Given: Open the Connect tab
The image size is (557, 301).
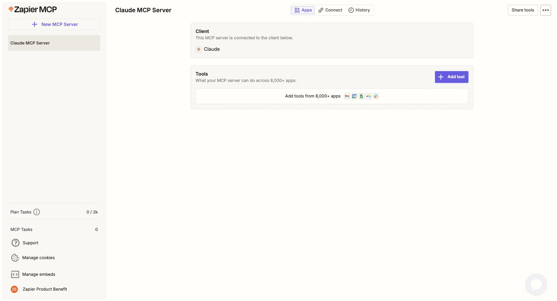Looking at the screenshot, I should [330, 10].
